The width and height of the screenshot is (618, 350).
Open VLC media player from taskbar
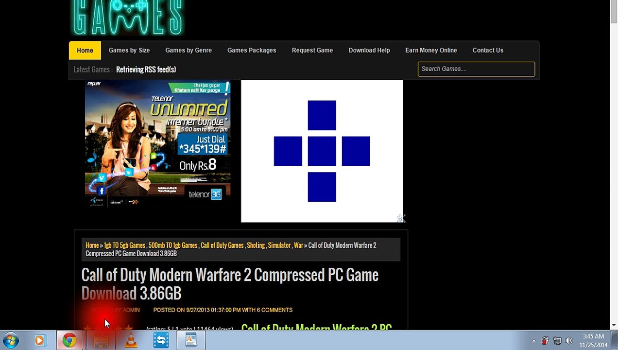coord(131,340)
